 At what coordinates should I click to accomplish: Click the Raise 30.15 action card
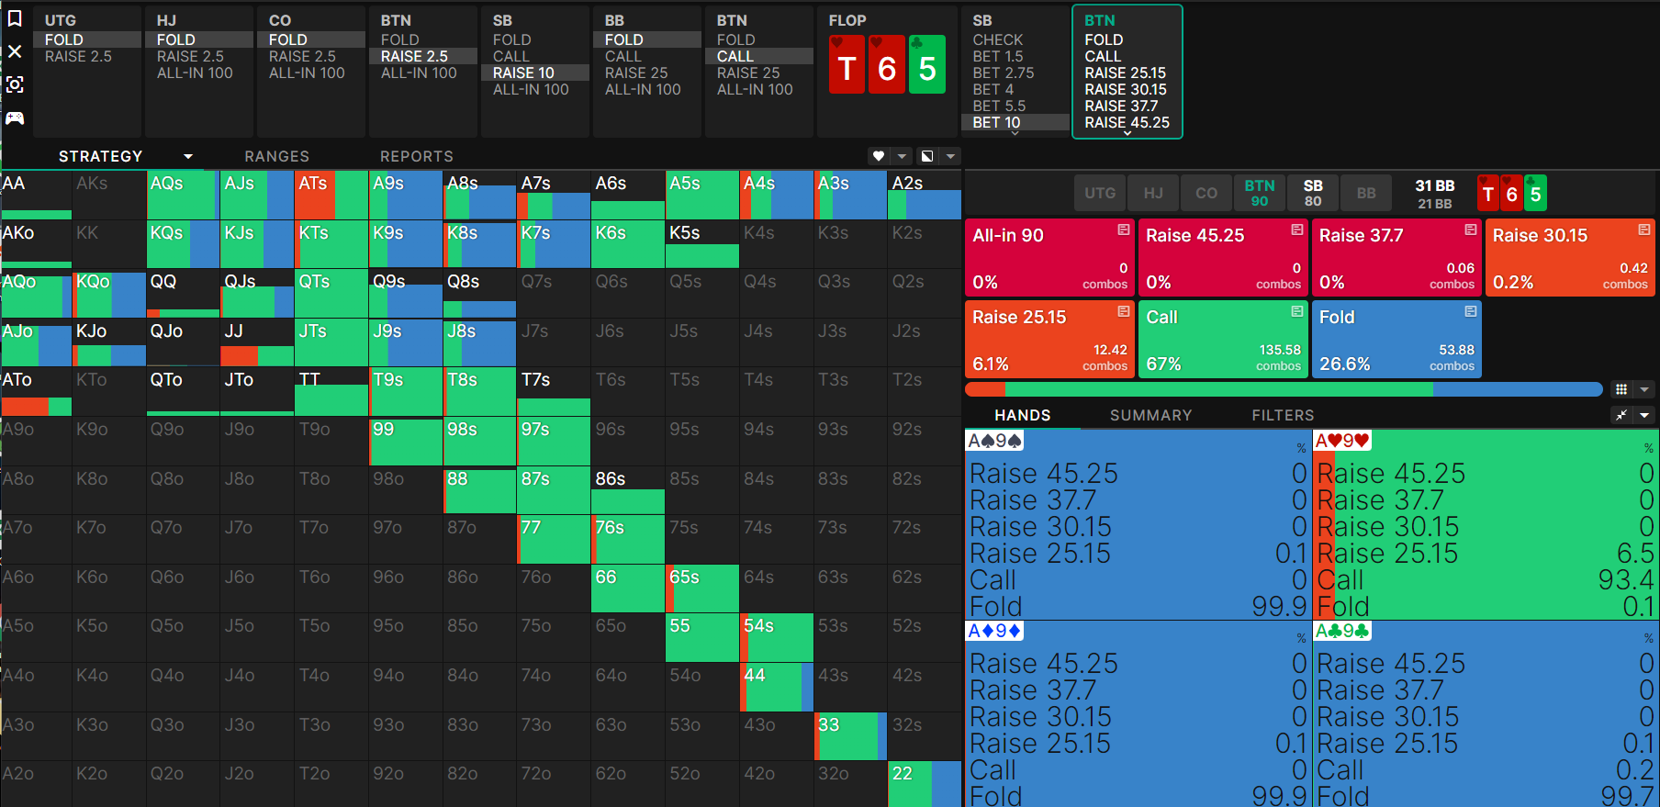coord(1570,257)
